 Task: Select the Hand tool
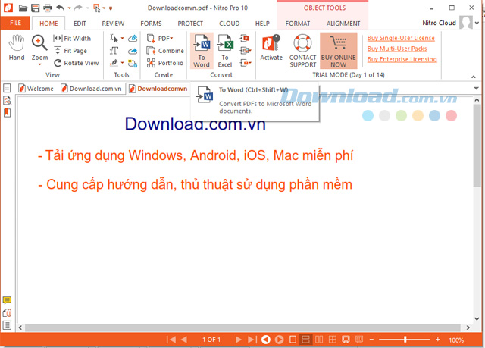click(17, 47)
